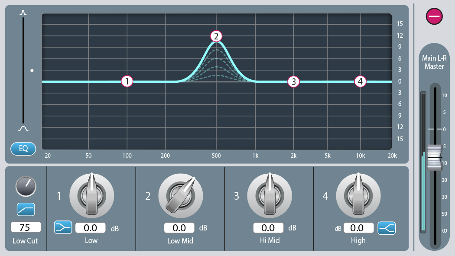Viewport: 455px width, 256px height.
Task: Select EQ band node 4 on graph
Action: [360, 81]
